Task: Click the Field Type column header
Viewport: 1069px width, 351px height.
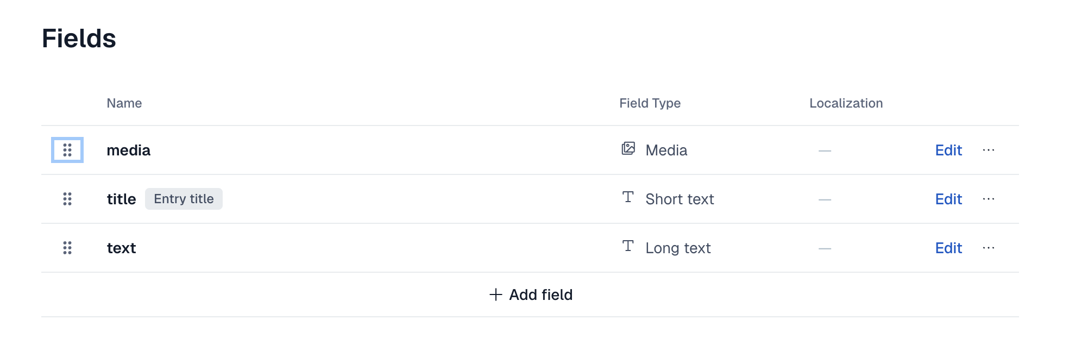Action: coord(650,103)
